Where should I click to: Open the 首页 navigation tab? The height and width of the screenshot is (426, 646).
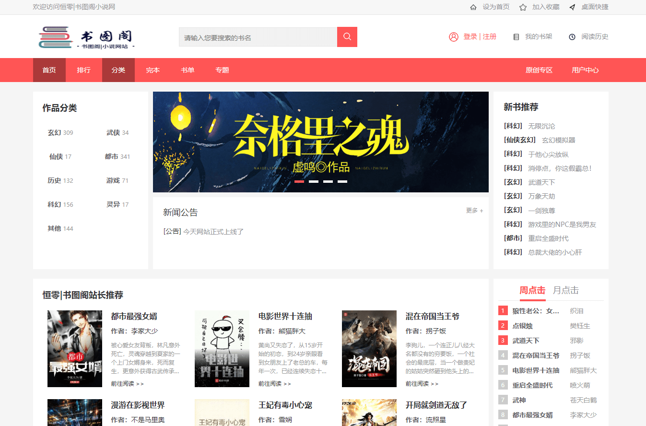coord(49,70)
